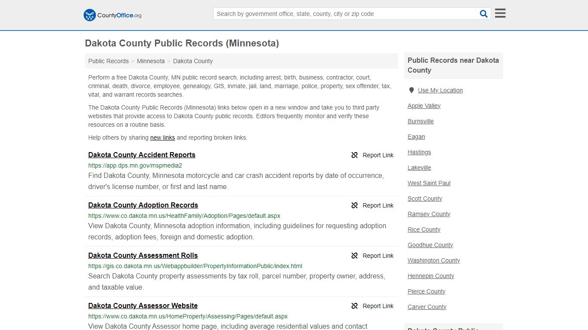The height and width of the screenshot is (330, 588).
Task: Open Pierce County records
Action: click(x=427, y=291)
